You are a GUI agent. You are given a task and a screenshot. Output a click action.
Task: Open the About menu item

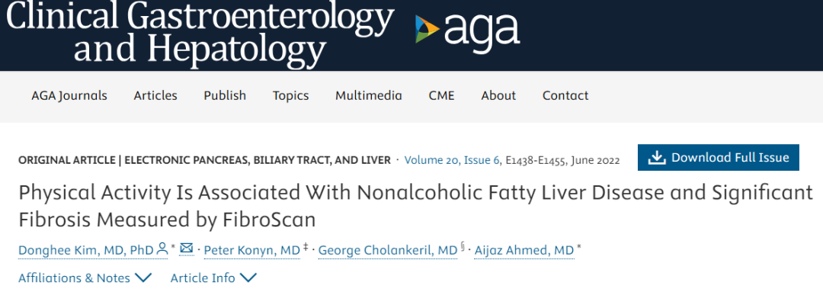(x=498, y=95)
